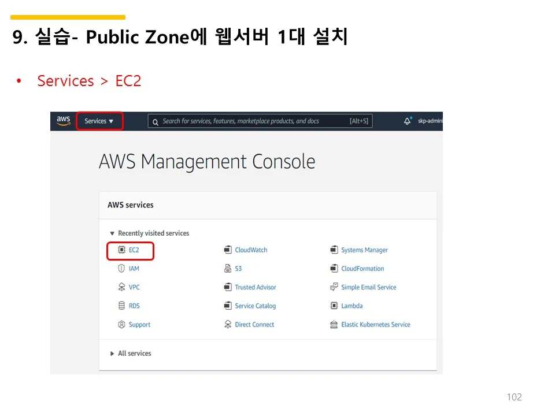Click the CloudWatch icon
Screen dimensions: 555x416
228,250
